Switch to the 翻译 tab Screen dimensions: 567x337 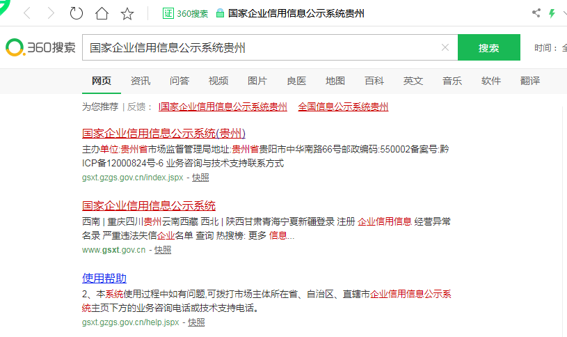[x=530, y=81]
